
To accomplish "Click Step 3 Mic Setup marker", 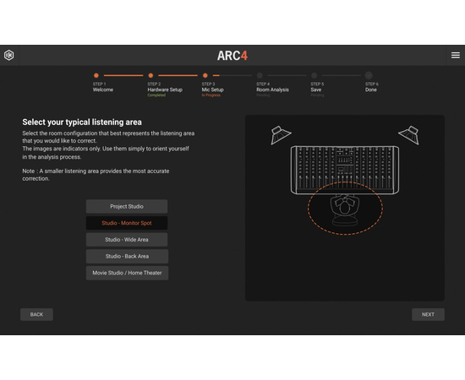I will (205, 75).
